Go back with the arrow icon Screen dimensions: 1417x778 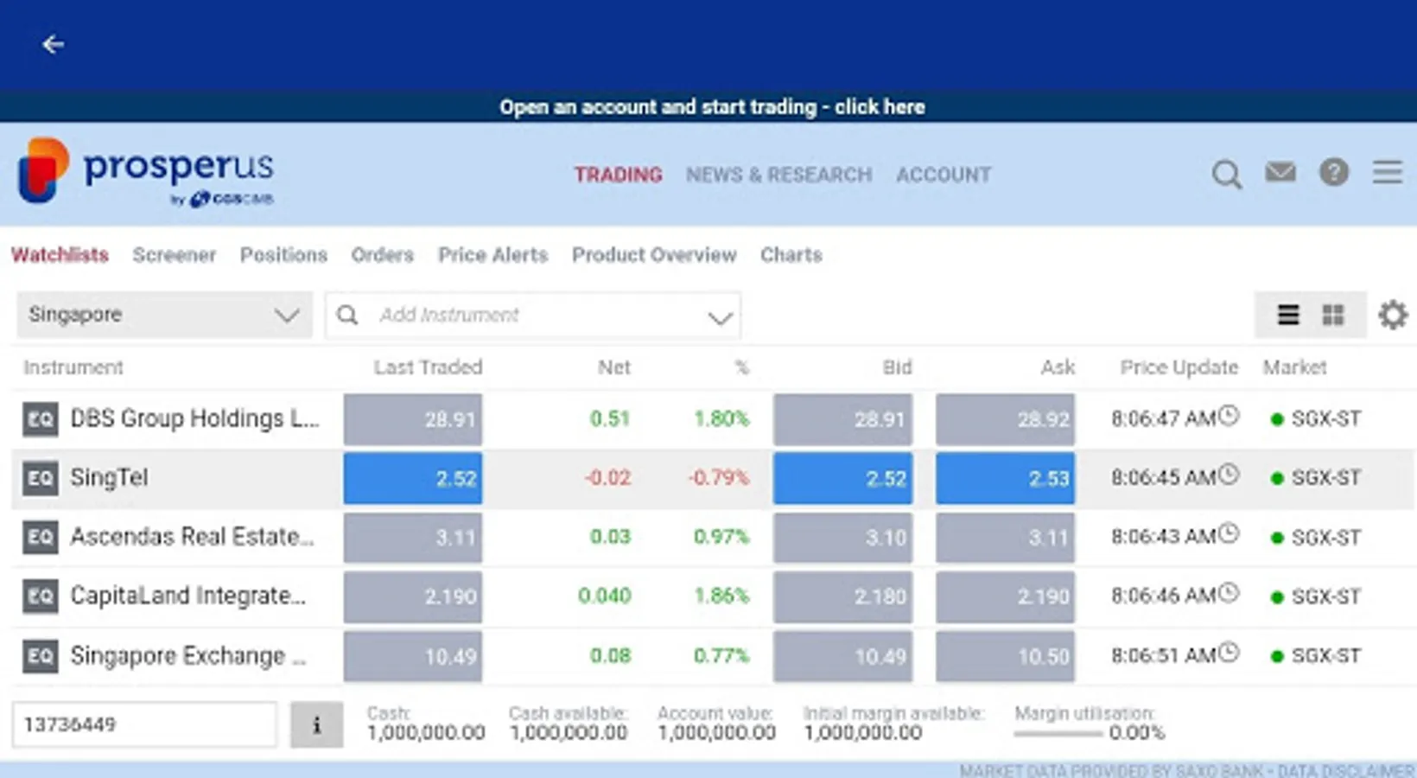click(x=54, y=44)
